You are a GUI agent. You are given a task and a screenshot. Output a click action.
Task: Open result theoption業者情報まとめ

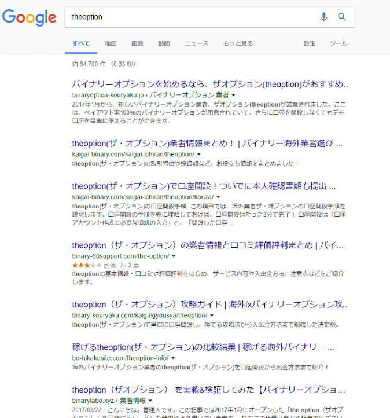tap(207, 144)
